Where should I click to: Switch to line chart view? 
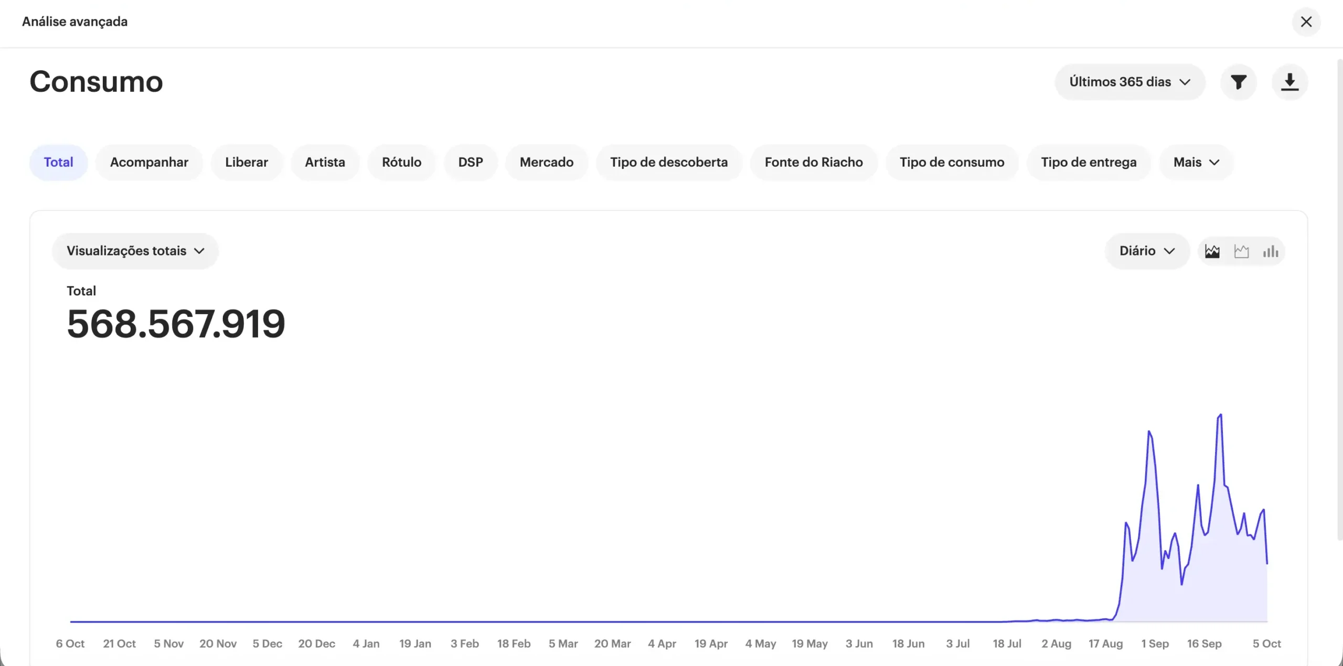point(1241,251)
